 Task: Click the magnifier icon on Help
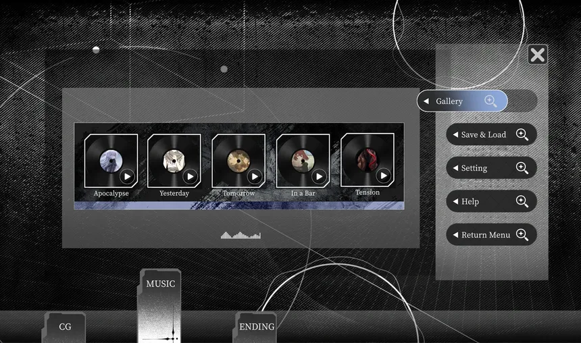tap(522, 201)
